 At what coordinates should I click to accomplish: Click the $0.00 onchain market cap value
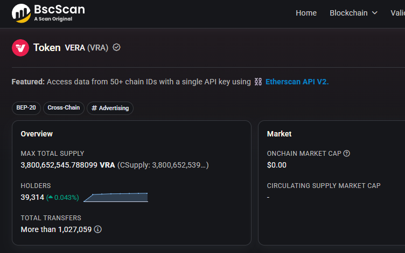click(x=277, y=165)
